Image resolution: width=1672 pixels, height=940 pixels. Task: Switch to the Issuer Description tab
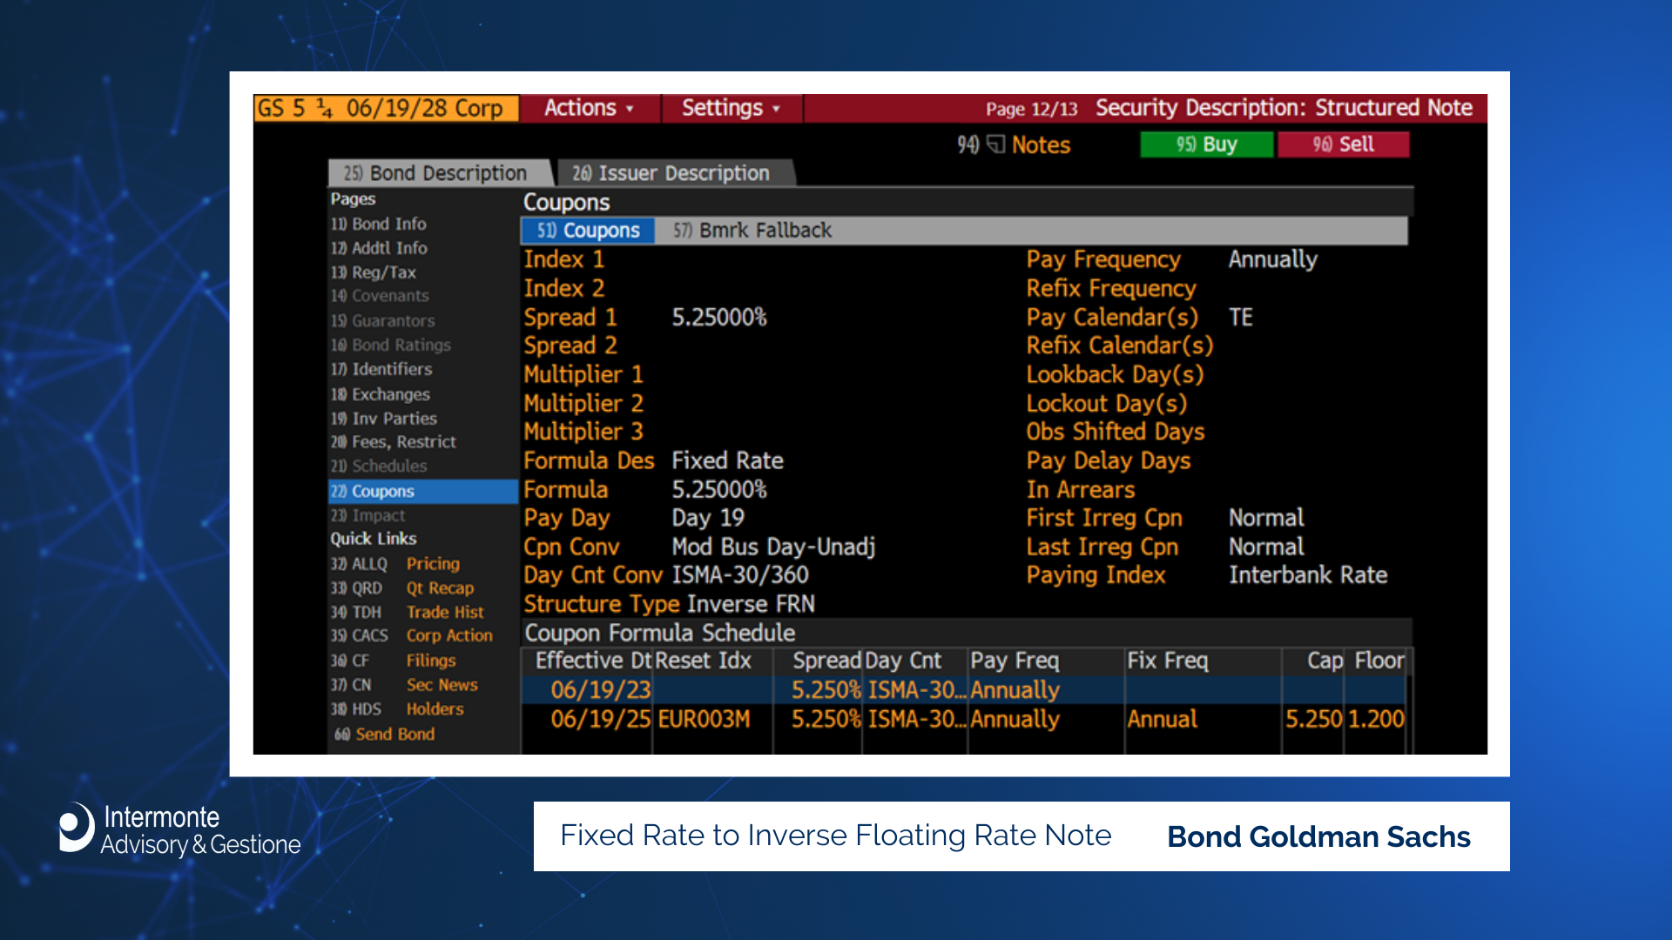671,173
